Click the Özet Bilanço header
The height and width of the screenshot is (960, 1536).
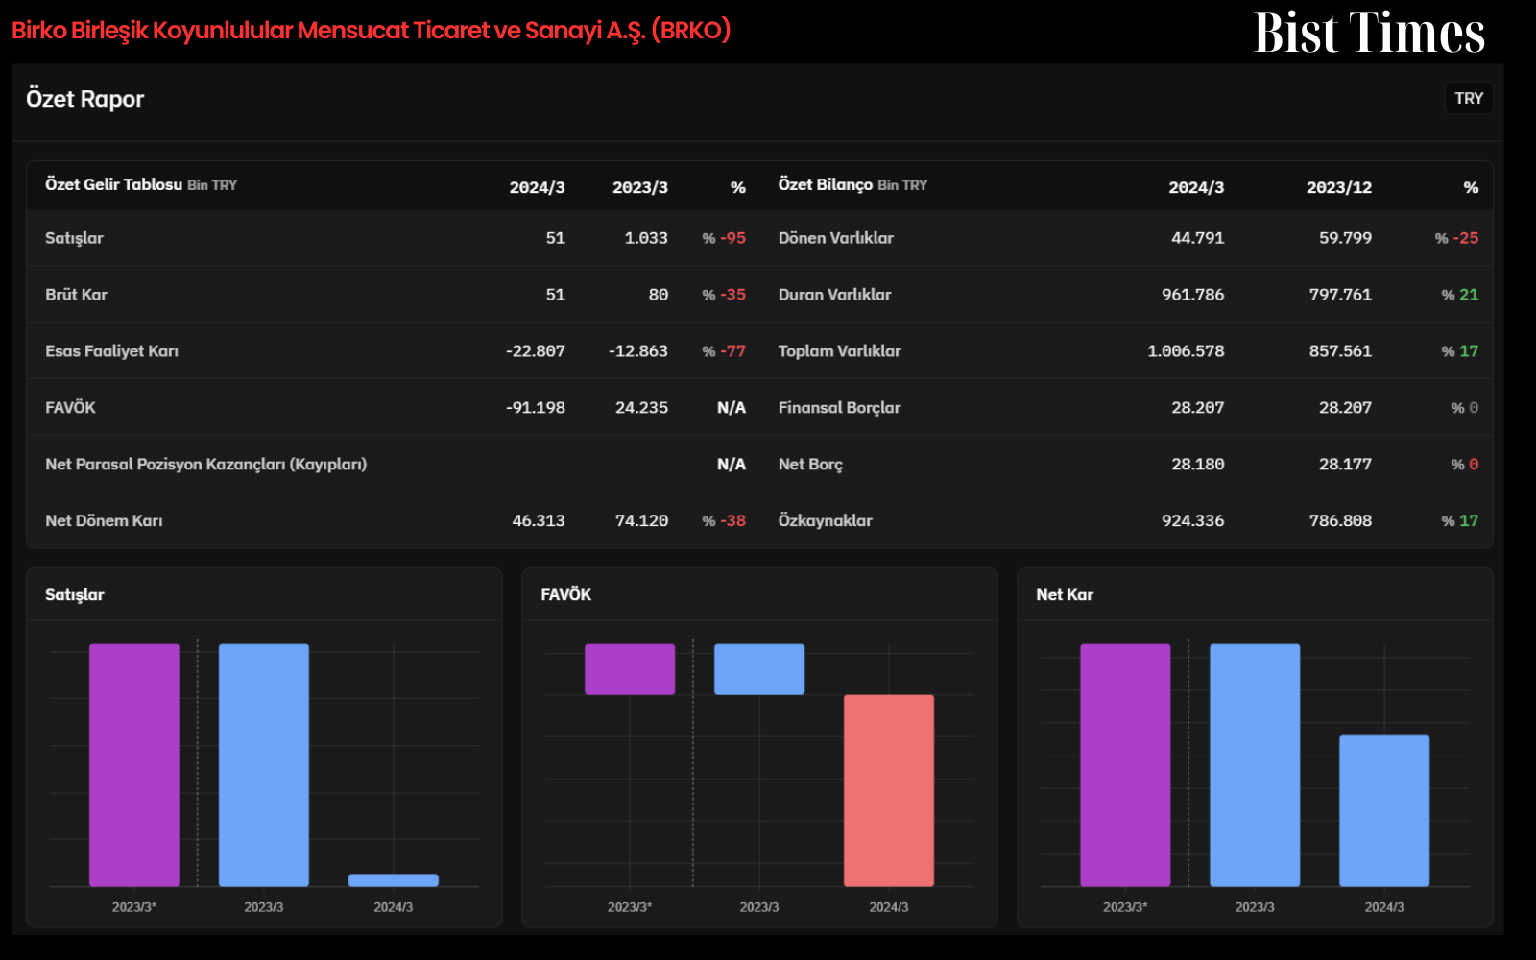(826, 184)
